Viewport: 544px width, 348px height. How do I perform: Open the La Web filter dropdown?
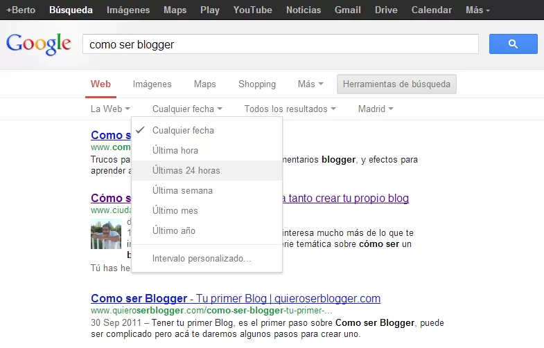tap(110, 109)
